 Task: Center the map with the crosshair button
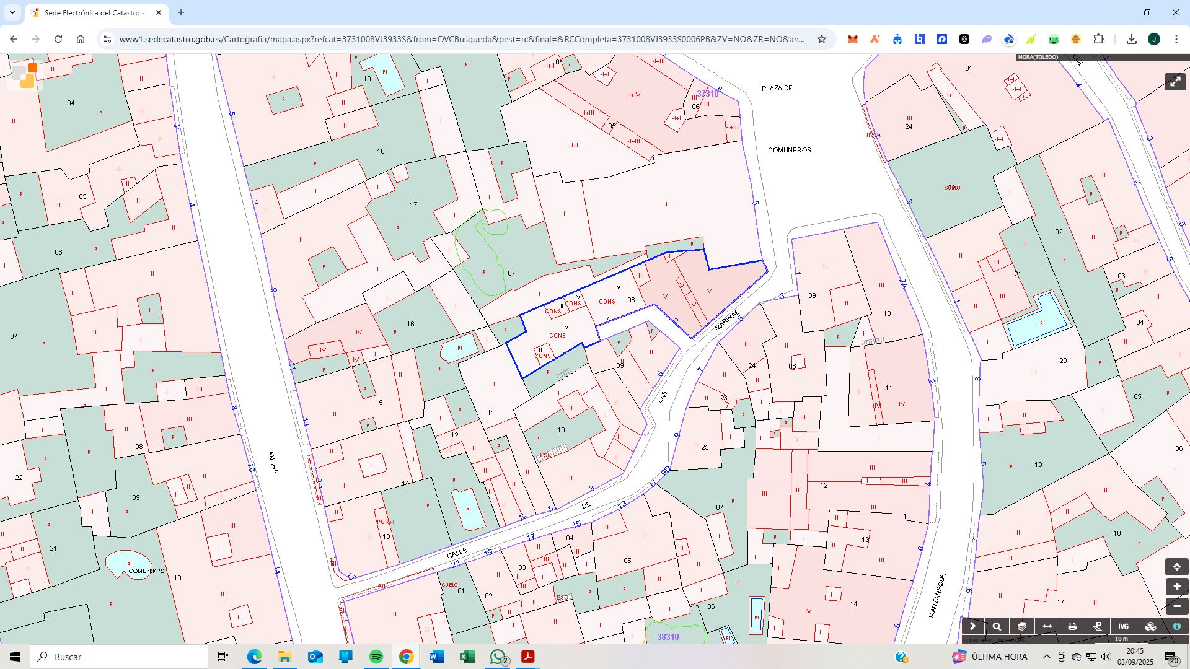(1176, 567)
